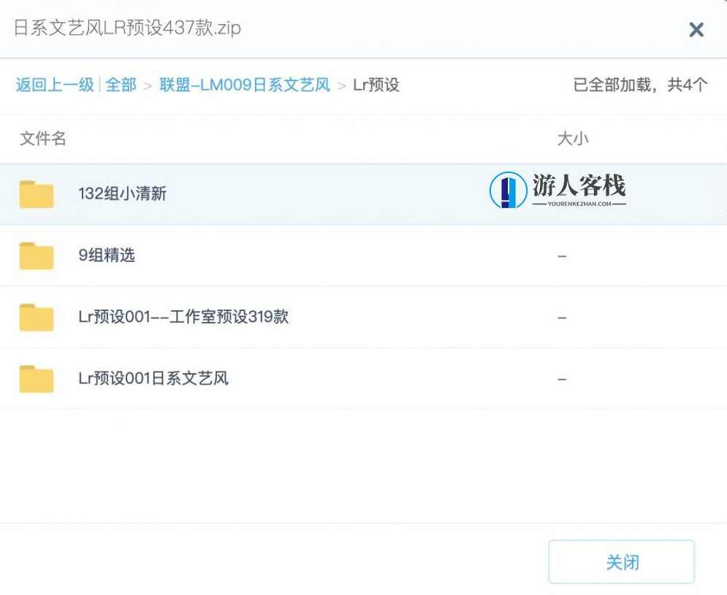
Task: Click the folder icon for 工作室预设319款
Action: (x=37, y=318)
